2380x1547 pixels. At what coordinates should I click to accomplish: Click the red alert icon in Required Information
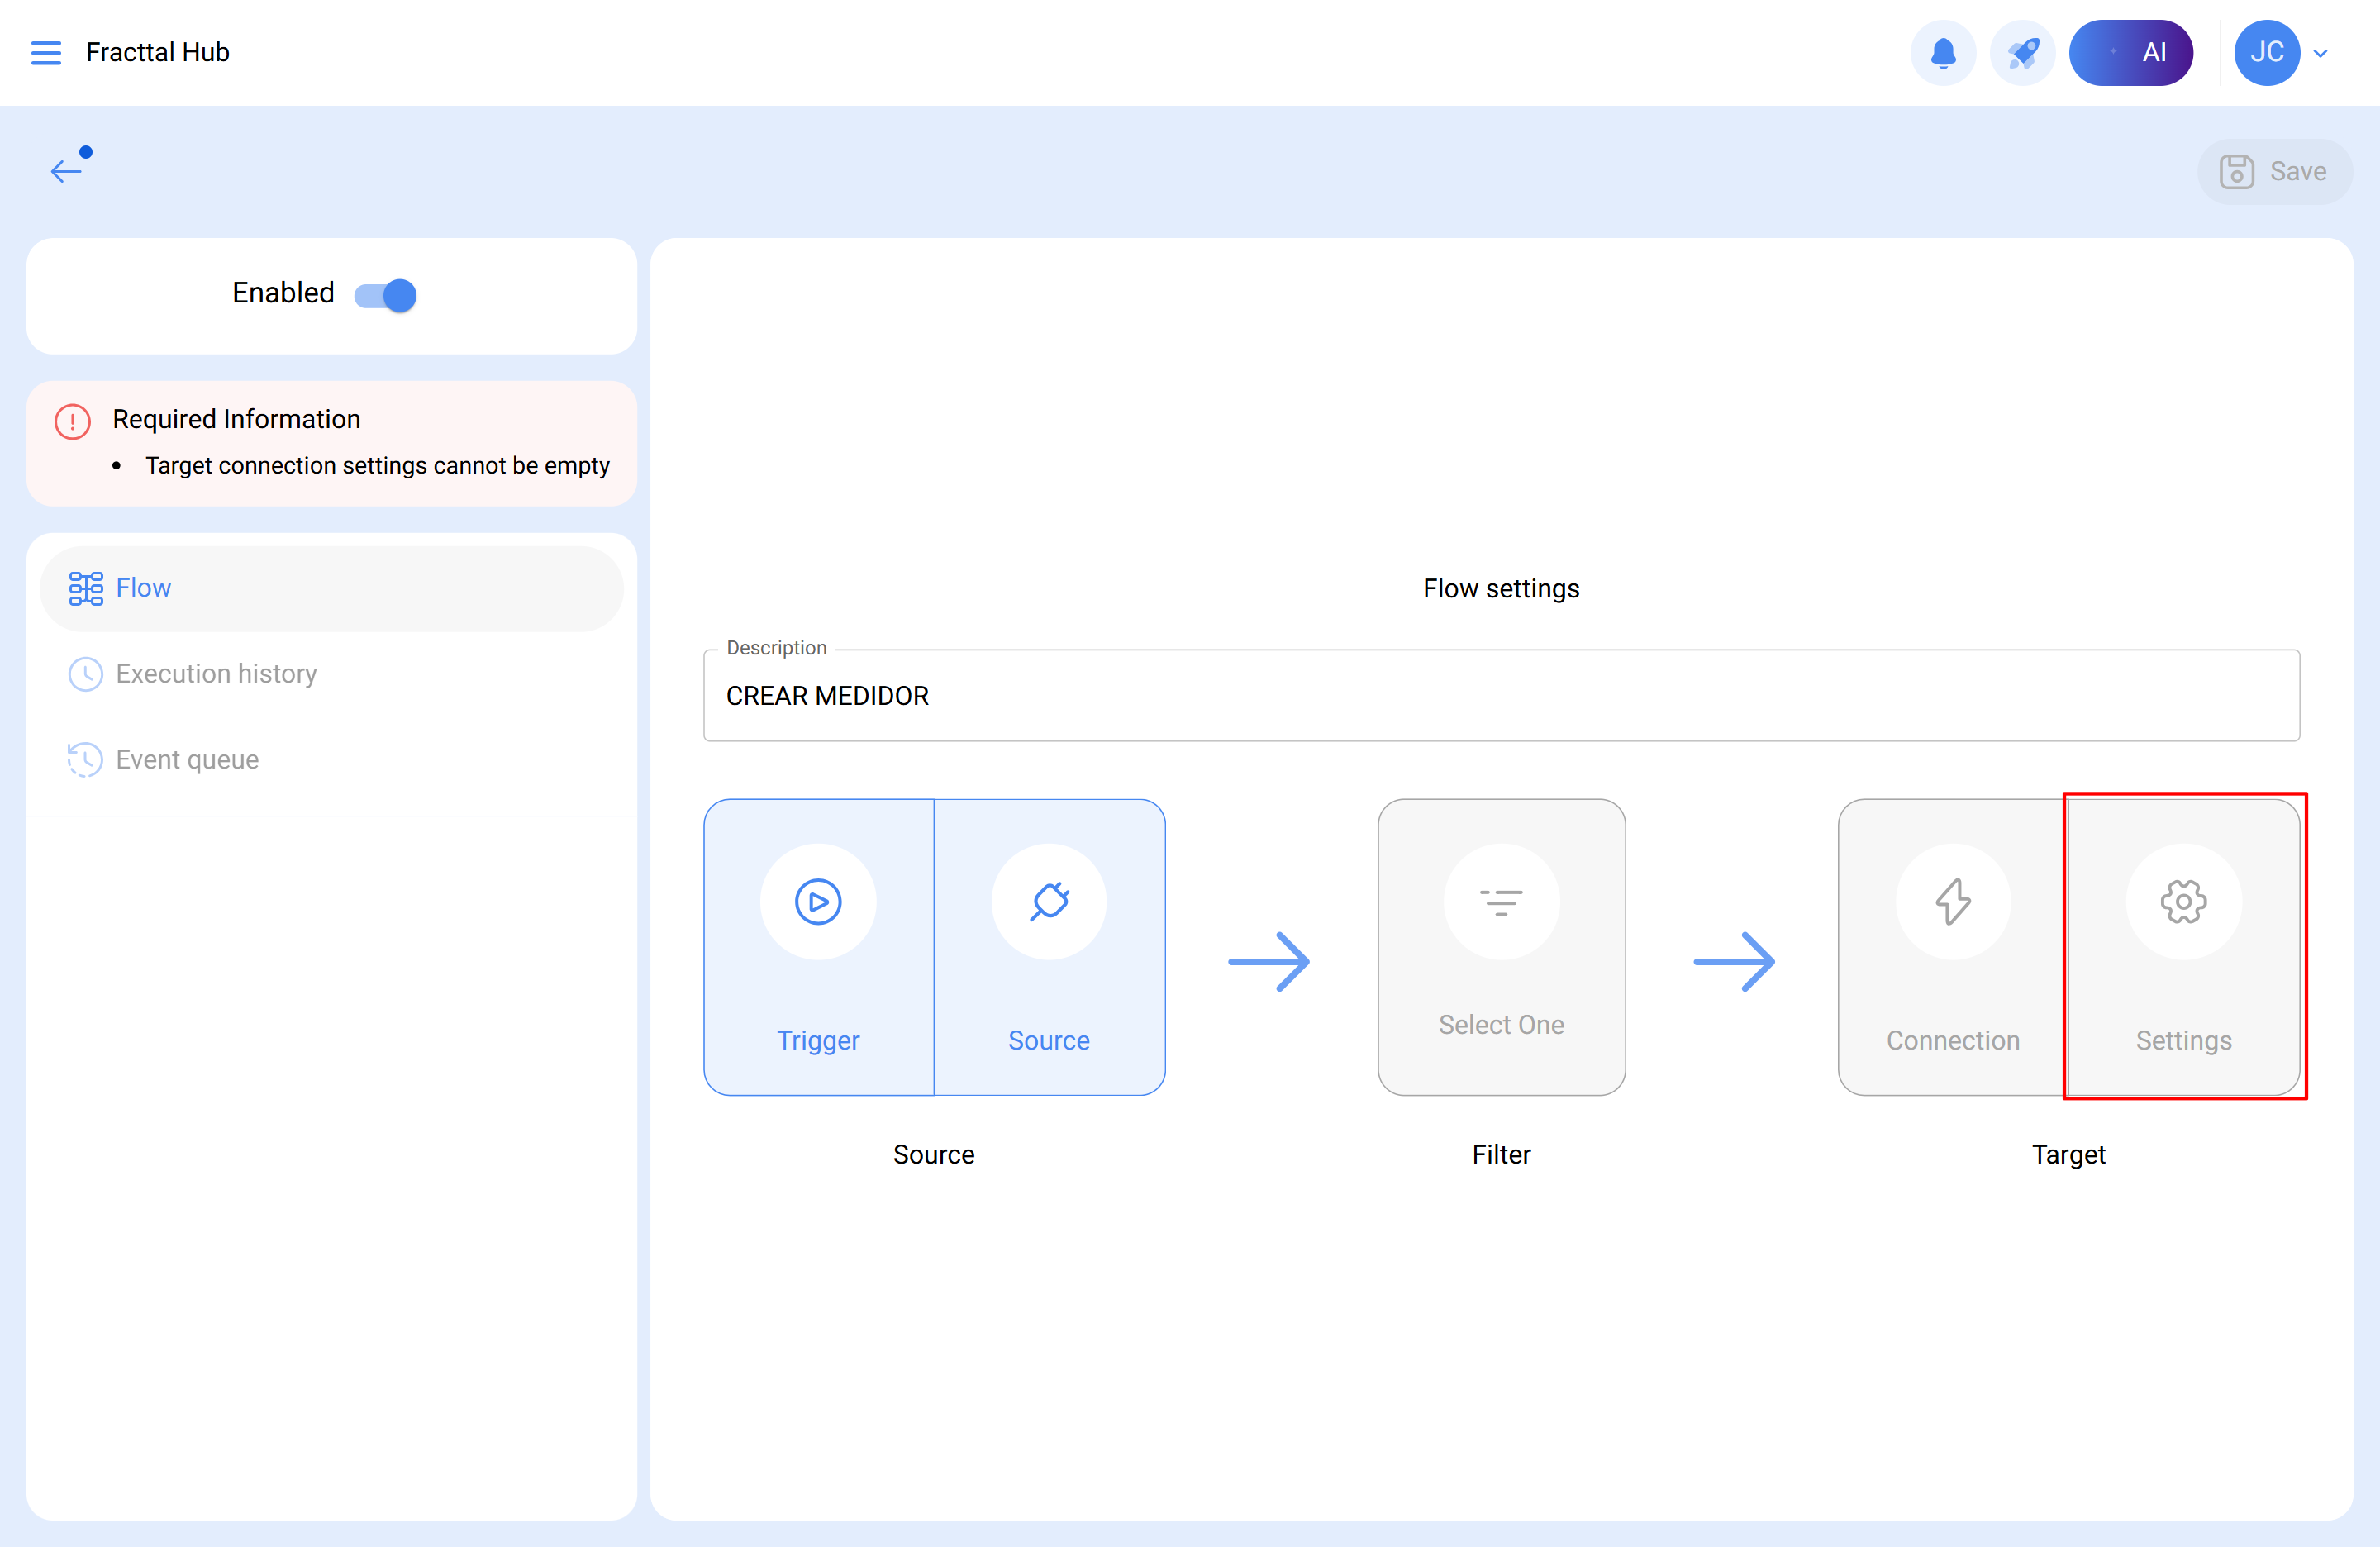click(71, 421)
